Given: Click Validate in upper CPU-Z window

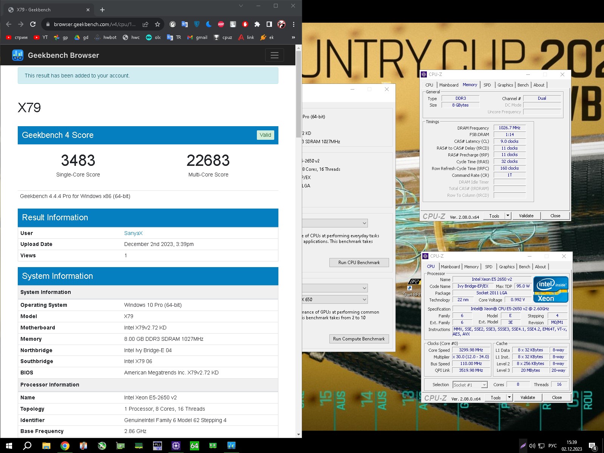Looking at the screenshot, I should [526, 216].
